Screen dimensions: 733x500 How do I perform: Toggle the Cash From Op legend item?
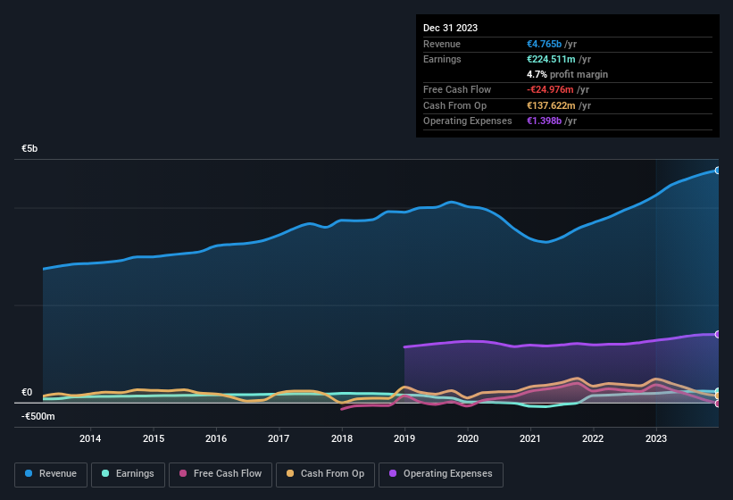(324, 474)
